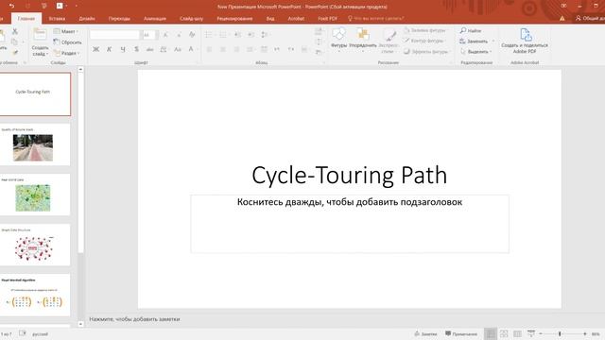Click the Заменить replace button

click(x=474, y=41)
